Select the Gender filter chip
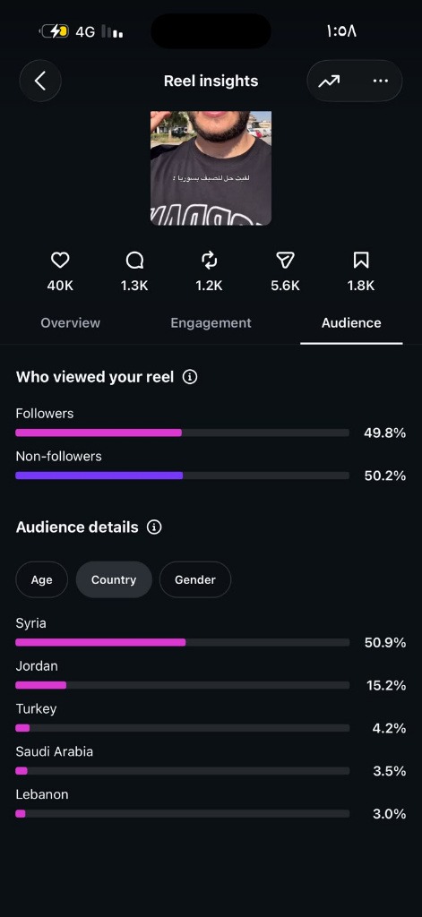The image size is (422, 917). pos(195,579)
